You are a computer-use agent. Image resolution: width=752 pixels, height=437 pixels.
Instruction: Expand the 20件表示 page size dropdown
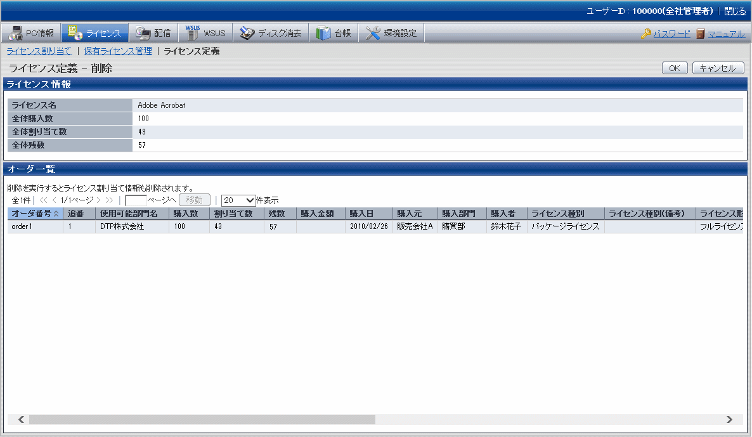pos(238,200)
